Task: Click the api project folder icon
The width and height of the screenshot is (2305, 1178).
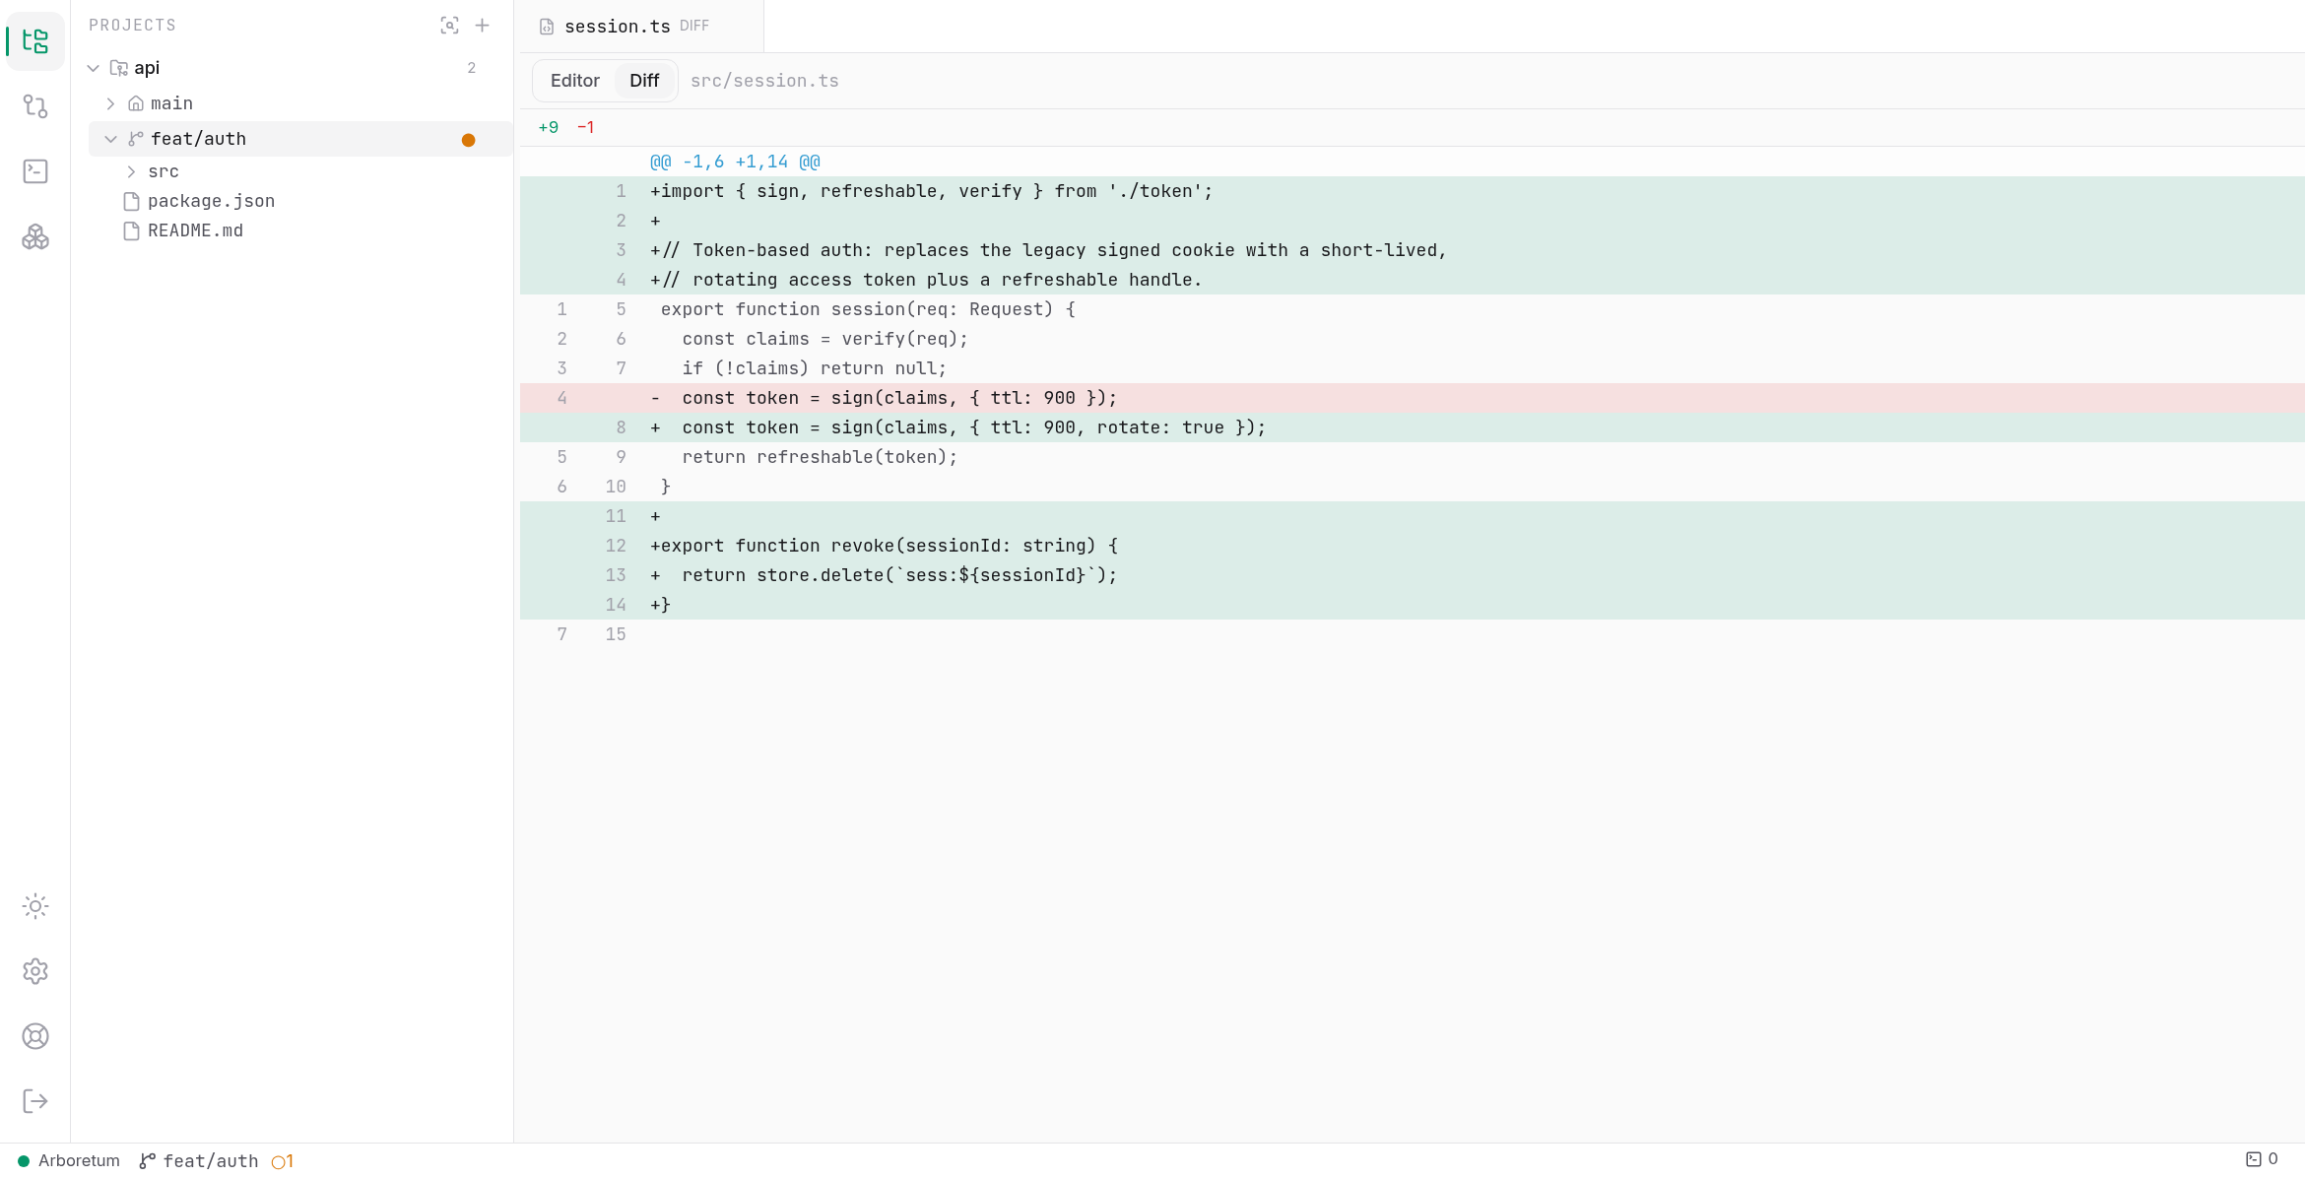Action: (x=119, y=68)
